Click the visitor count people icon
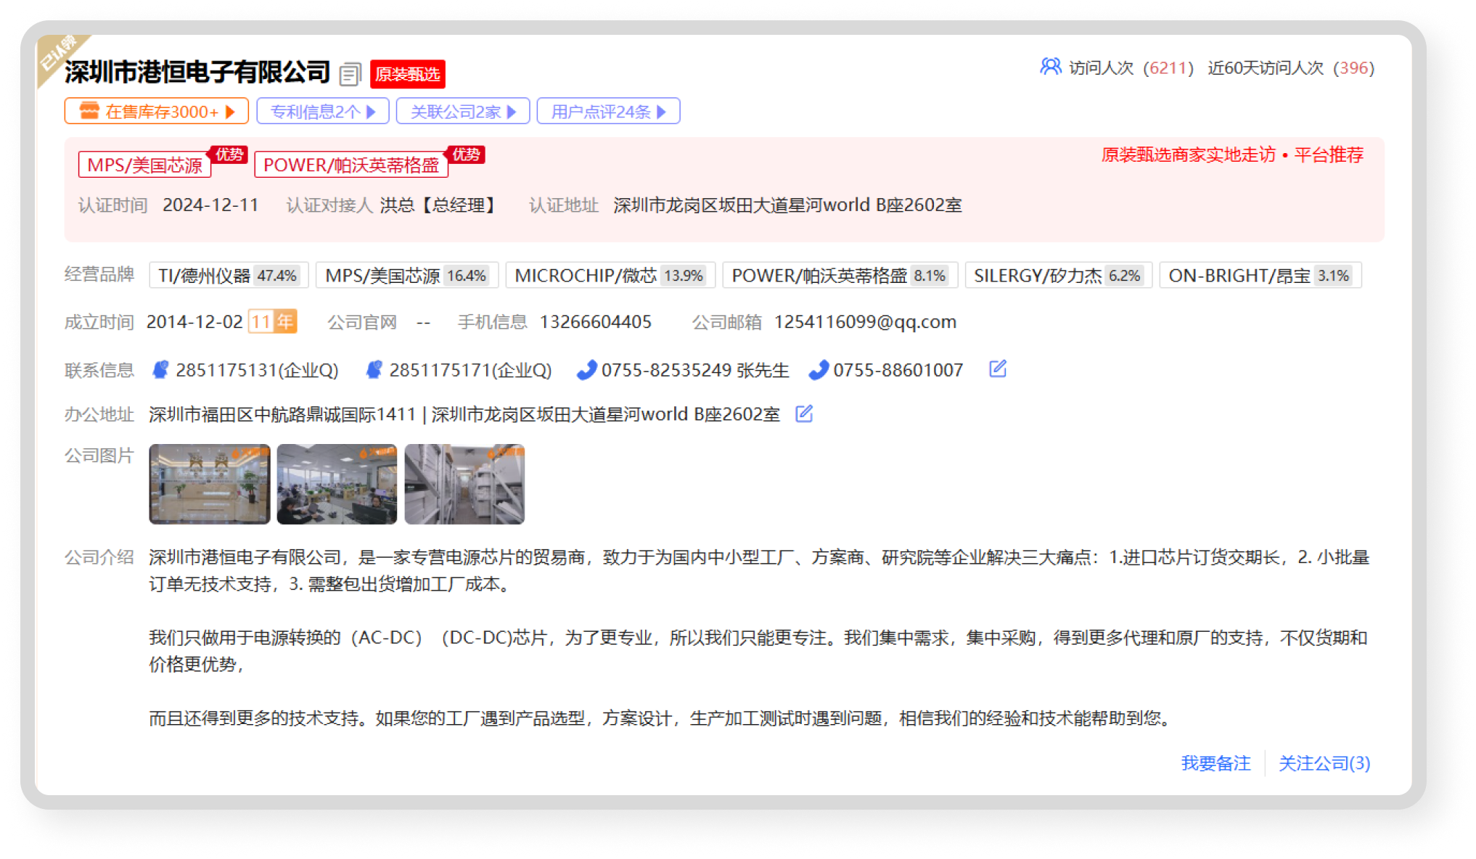1476x859 pixels. point(1049,67)
